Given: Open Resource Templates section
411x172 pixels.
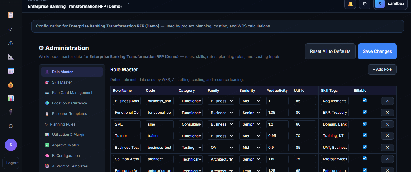Looking at the screenshot, I should click(72, 114).
